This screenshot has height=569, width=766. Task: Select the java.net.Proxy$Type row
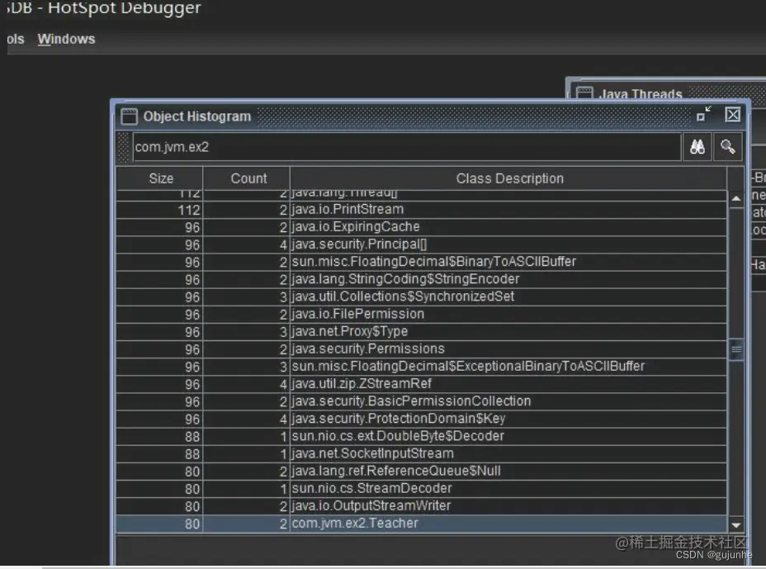point(422,331)
